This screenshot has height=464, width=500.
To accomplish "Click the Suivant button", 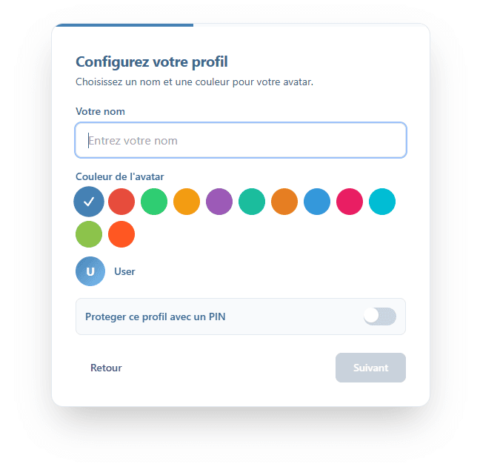I will coord(370,368).
